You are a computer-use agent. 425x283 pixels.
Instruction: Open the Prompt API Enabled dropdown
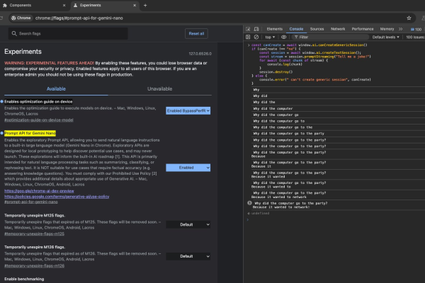coord(188,168)
